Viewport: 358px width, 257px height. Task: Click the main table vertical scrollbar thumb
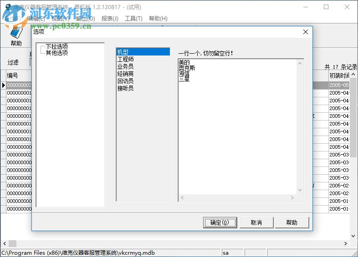(x=353, y=117)
